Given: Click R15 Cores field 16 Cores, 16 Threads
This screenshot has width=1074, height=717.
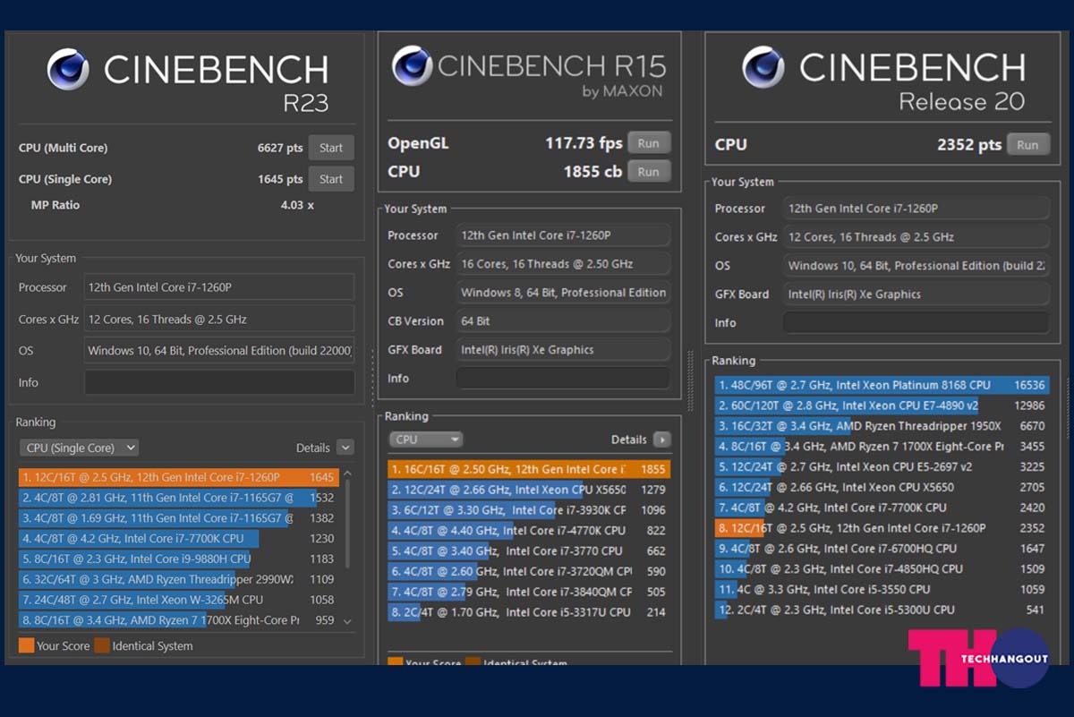Looking at the screenshot, I should (x=563, y=264).
